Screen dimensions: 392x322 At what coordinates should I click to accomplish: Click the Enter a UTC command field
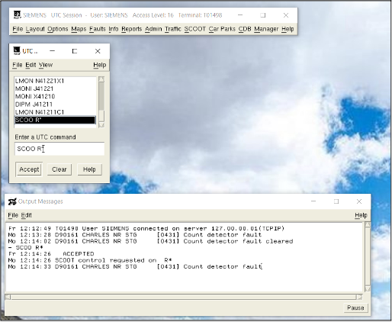pyautogui.click(x=59, y=149)
